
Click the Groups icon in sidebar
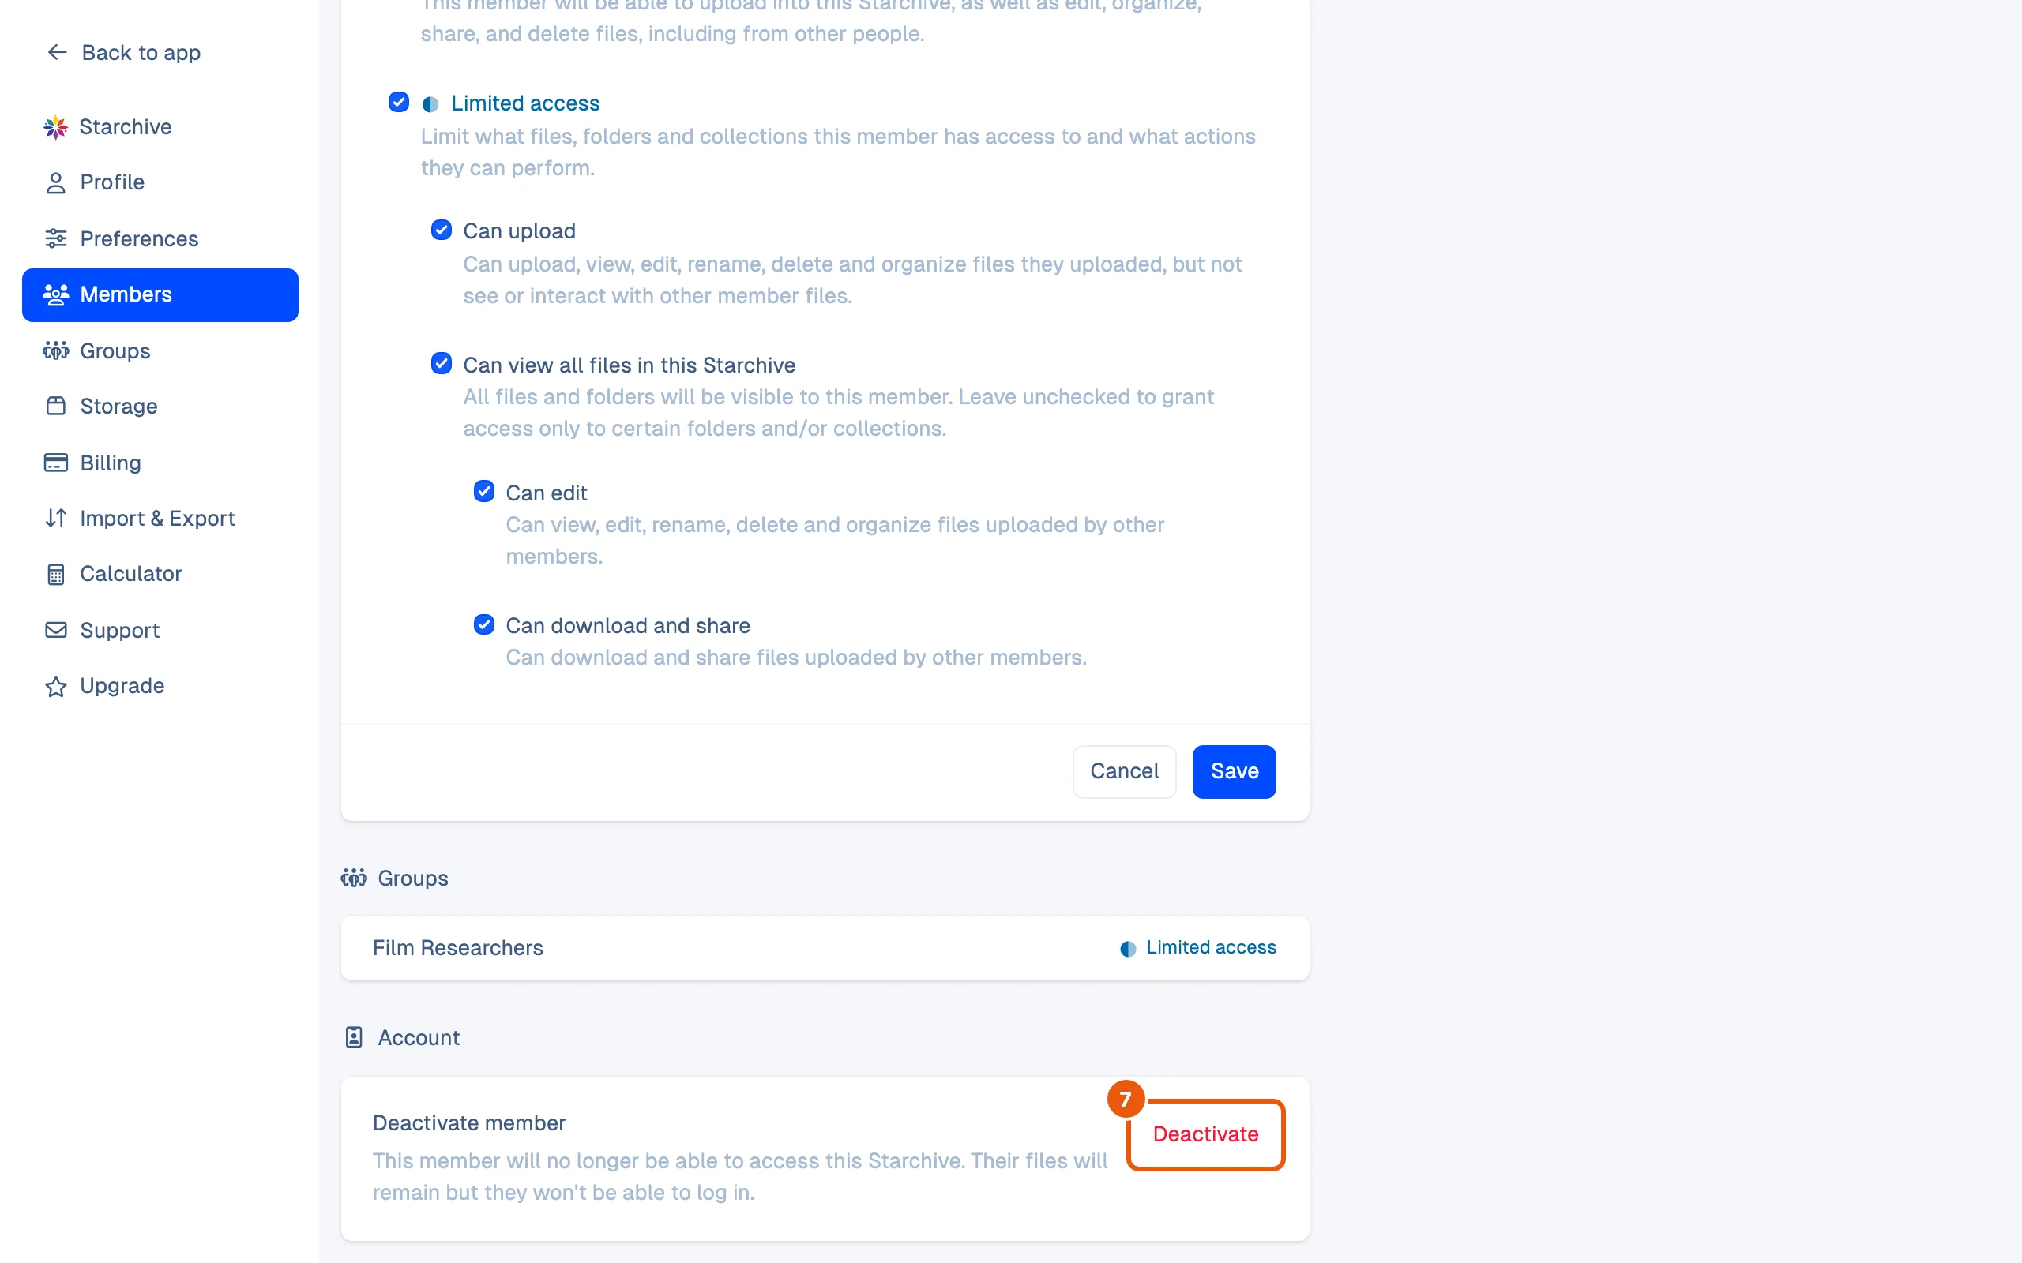point(56,350)
